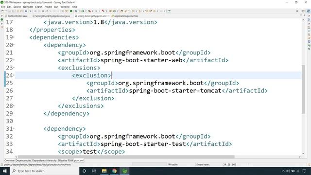Open the New file dropdown arrow

(x=6, y=11)
